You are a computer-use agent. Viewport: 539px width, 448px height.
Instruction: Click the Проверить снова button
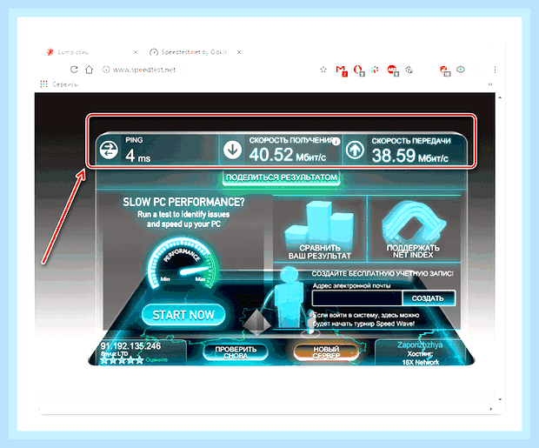pyautogui.click(x=236, y=352)
